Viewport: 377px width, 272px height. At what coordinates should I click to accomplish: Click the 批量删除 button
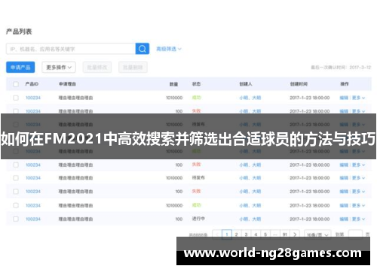click(133, 68)
